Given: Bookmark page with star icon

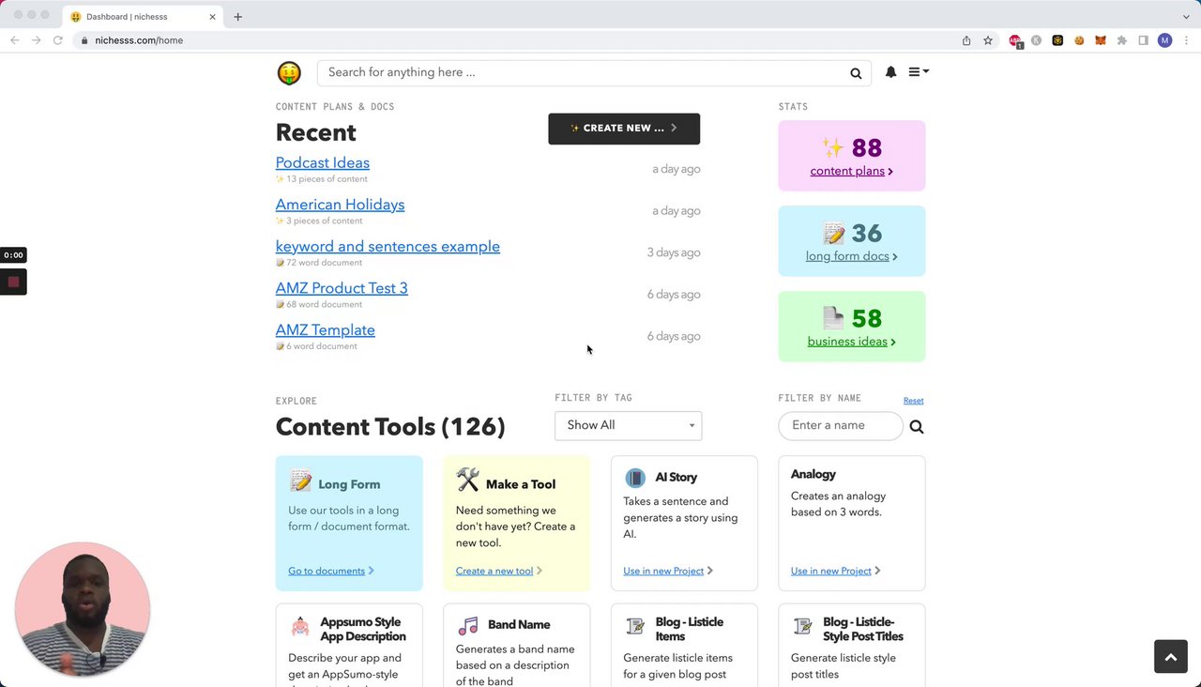Looking at the screenshot, I should [988, 40].
